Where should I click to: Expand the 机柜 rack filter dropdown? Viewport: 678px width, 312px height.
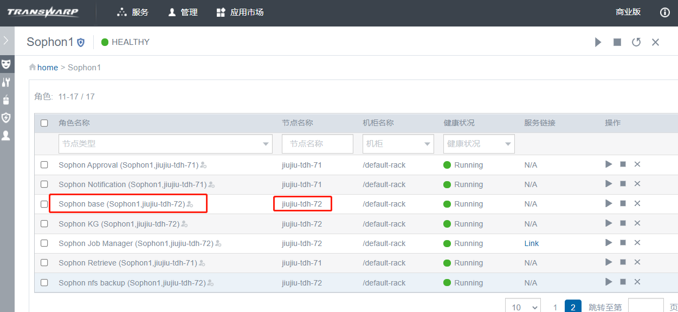tap(398, 144)
